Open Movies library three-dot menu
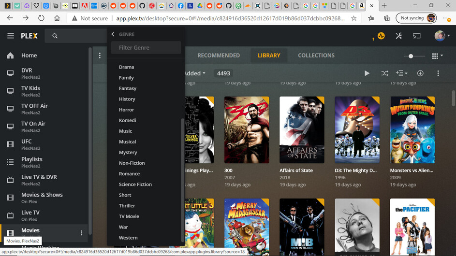The height and width of the screenshot is (256, 456). [81, 233]
